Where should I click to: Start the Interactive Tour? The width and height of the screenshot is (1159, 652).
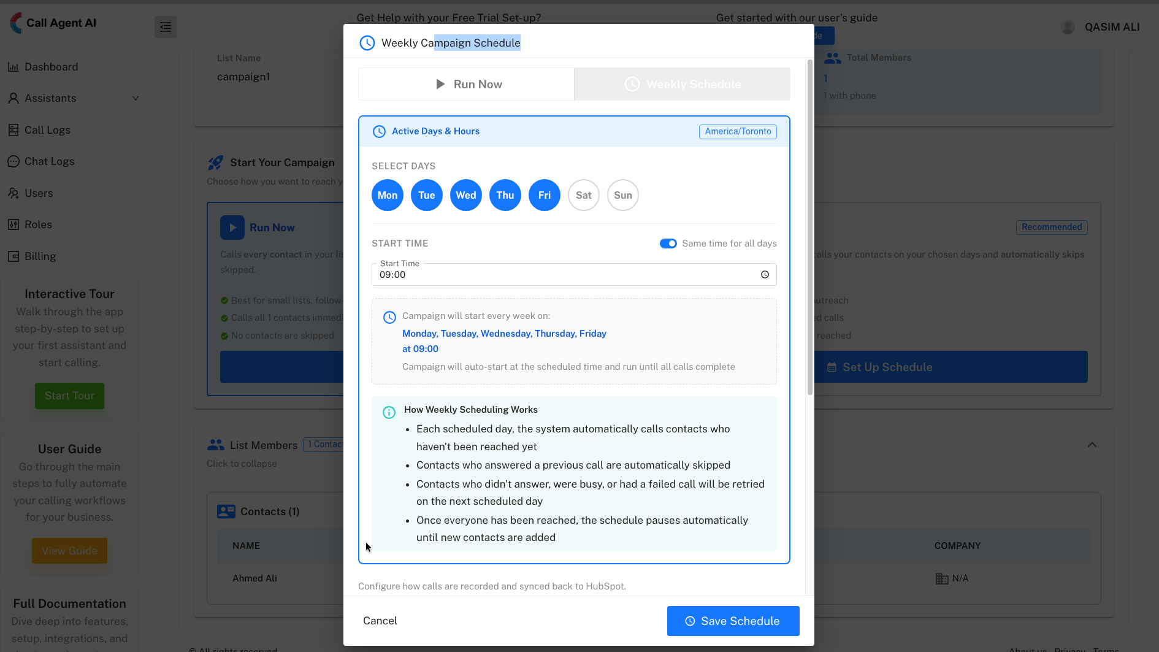(69, 396)
